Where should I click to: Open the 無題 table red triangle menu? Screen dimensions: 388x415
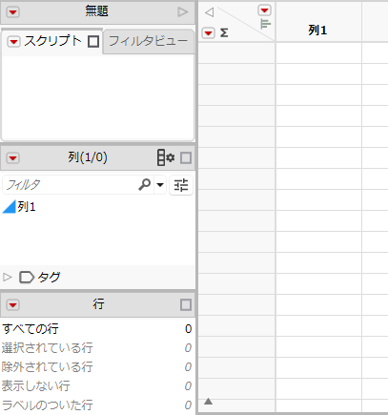[13, 12]
